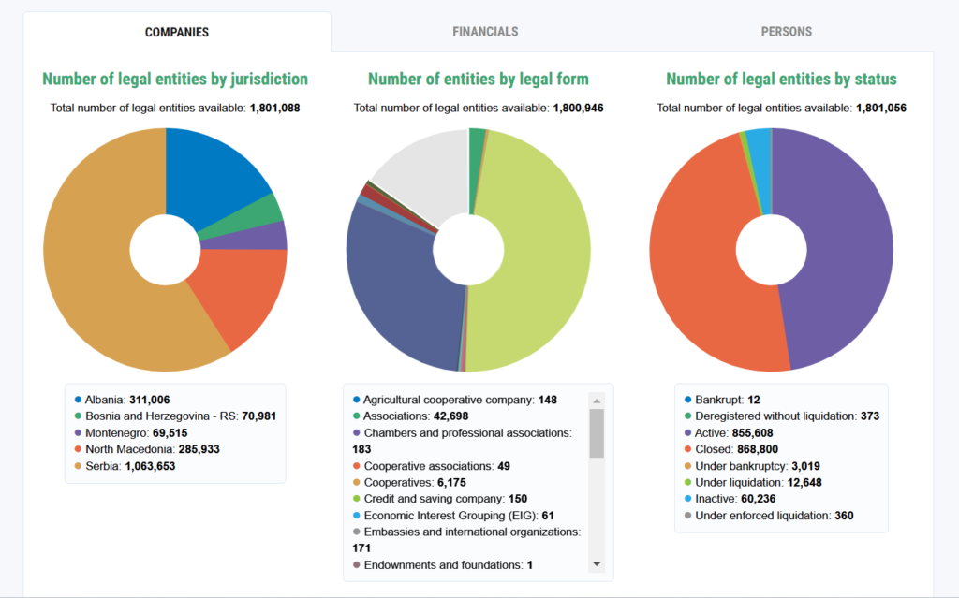Click the Bosnia and Herzegovina - RS legend item

point(175,416)
